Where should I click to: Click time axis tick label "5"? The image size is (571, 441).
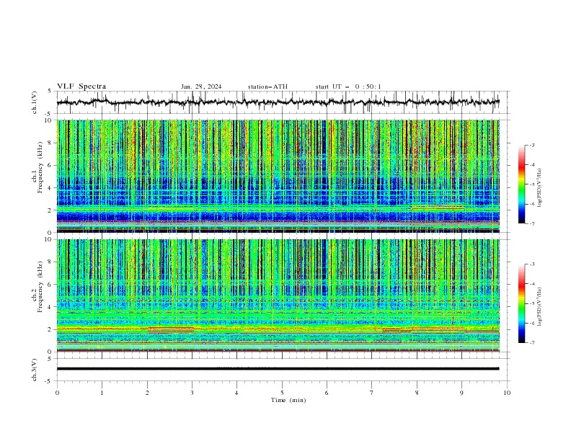point(282,393)
